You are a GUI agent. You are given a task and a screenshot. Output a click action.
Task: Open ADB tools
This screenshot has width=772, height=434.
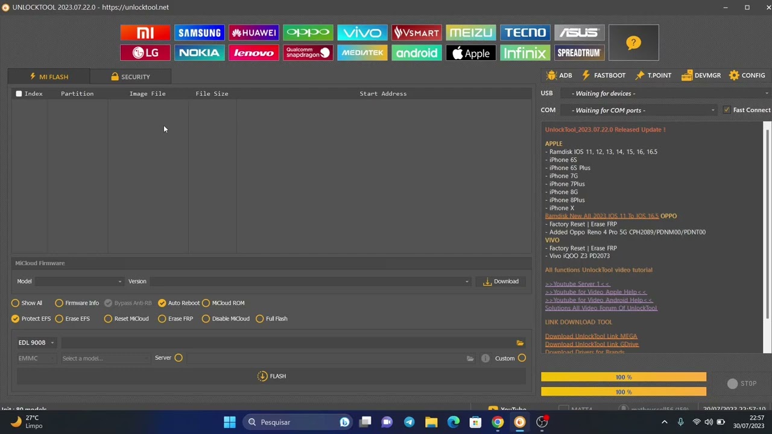tap(559, 75)
